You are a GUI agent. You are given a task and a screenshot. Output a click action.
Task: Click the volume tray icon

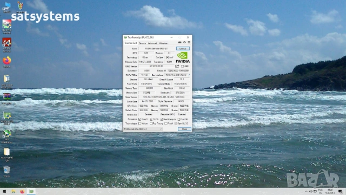pyautogui.click(x=311, y=191)
